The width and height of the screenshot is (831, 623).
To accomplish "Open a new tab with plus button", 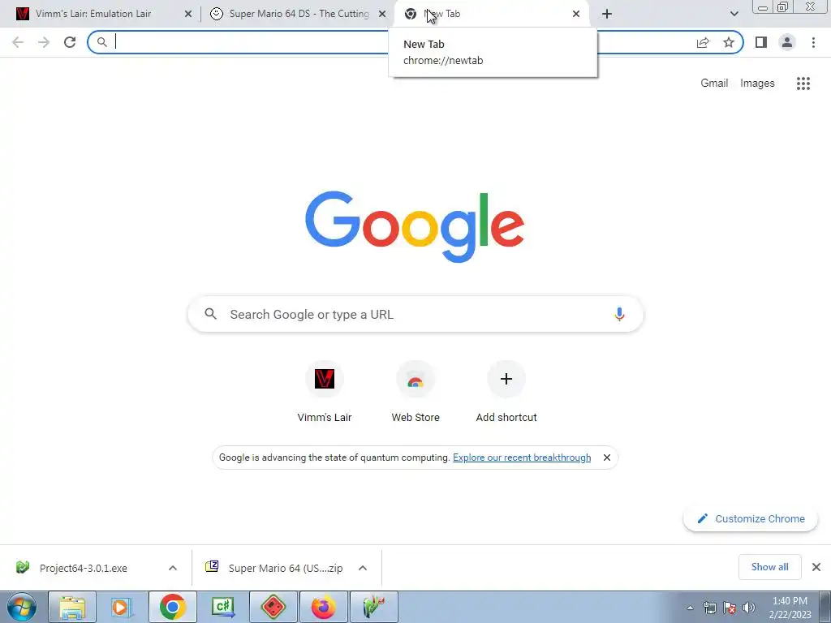I will [607, 14].
